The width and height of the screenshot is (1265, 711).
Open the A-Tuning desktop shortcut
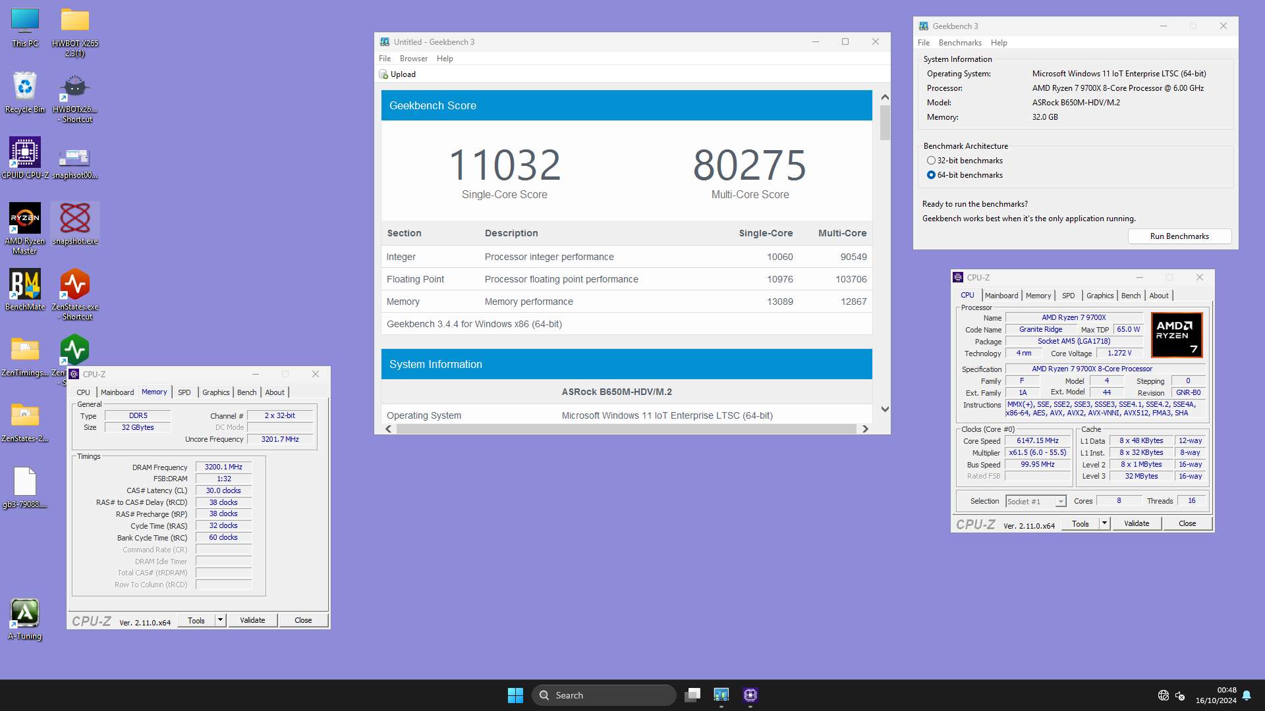pos(25,614)
